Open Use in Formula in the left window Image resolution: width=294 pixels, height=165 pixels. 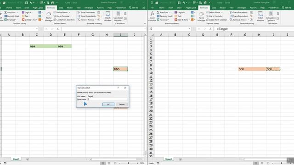62,16
